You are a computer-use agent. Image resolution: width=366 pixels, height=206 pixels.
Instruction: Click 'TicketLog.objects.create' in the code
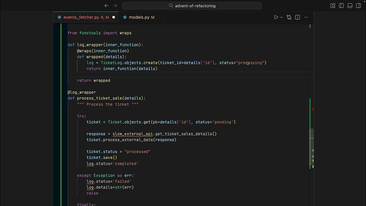point(129,63)
